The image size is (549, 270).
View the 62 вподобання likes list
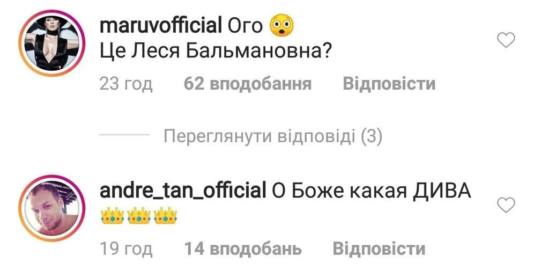(248, 84)
